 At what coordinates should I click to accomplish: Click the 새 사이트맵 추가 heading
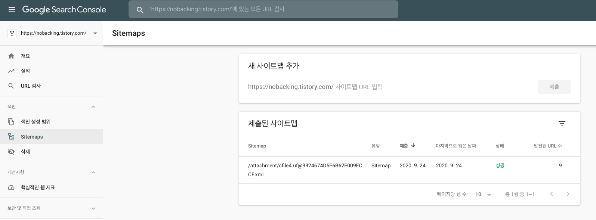pos(274,66)
